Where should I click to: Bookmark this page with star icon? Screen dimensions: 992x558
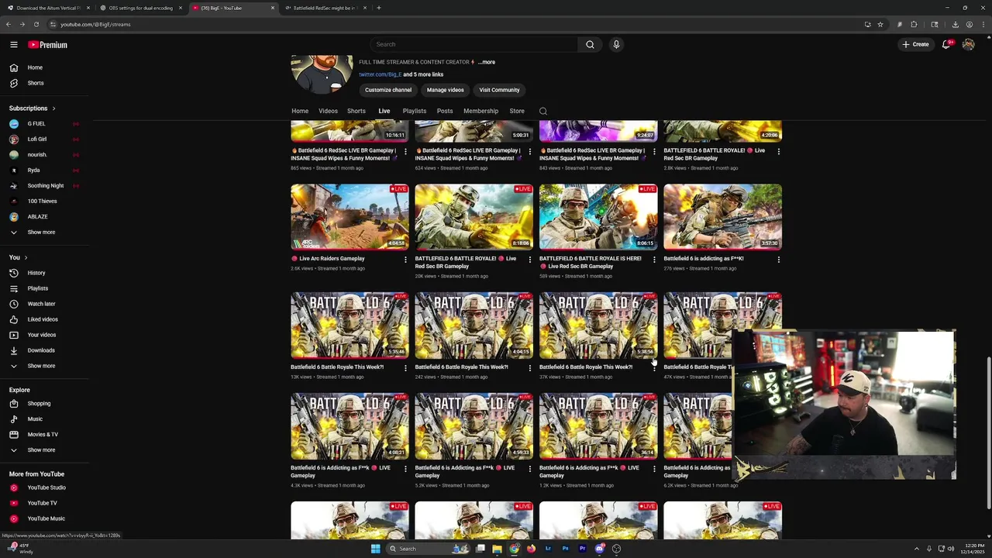pos(880,24)
